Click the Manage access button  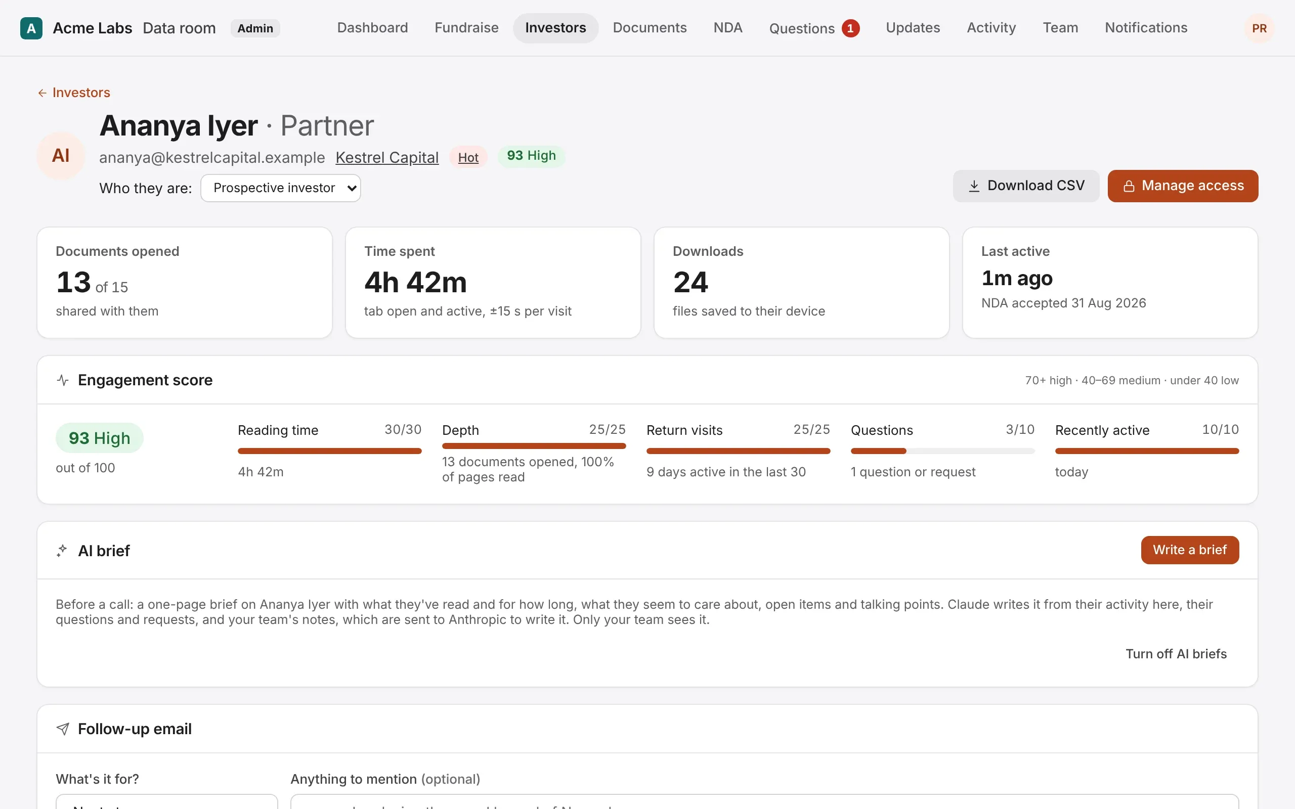point(1183,186)
